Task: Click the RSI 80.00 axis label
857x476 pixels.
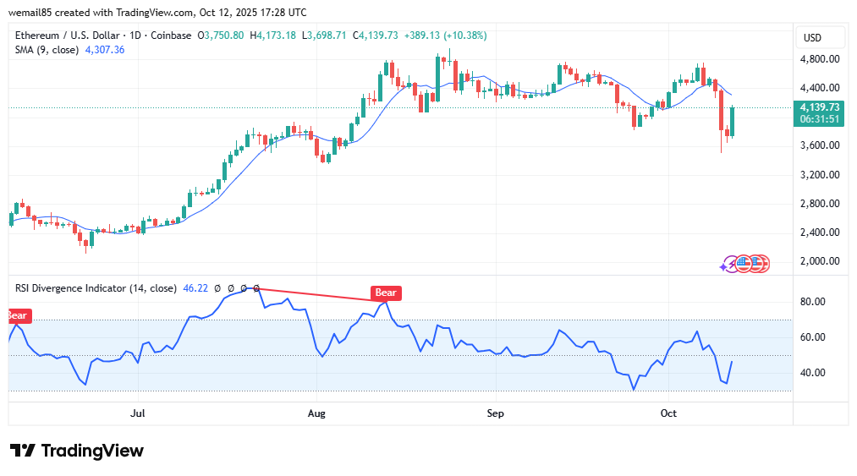Action: pyautogui.click(x=813, y=302)
